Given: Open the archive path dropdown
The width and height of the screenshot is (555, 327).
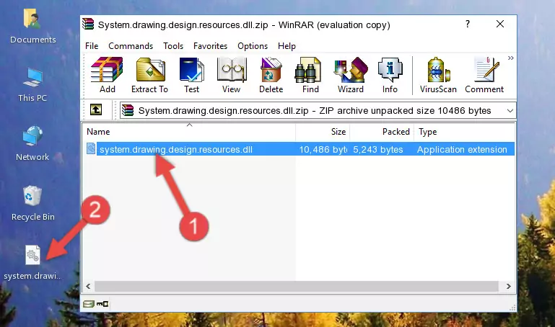Looking at the screenshot, I should 510,111.
